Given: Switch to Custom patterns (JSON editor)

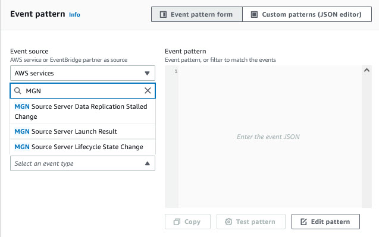Looking at the screenshot, I should [307, 14].
